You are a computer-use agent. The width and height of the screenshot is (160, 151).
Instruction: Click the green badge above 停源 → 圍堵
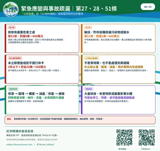pos(13,89)
